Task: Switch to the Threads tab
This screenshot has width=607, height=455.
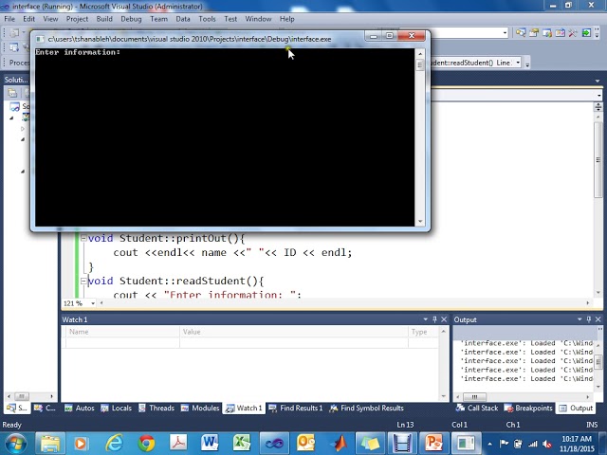Action: click(156, 408)
